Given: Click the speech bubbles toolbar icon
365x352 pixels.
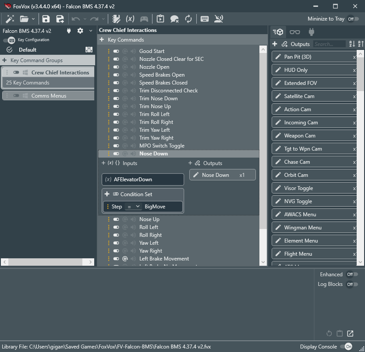Looking at the screenshot, I should [x=174, y=19].
